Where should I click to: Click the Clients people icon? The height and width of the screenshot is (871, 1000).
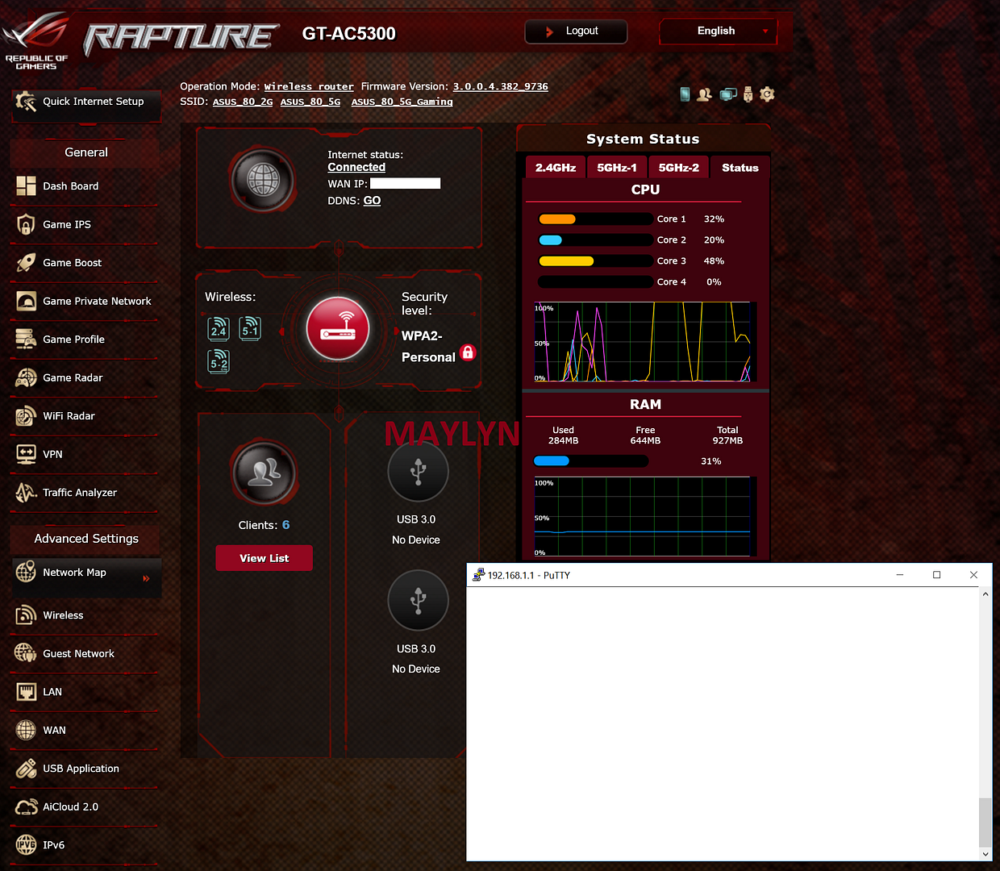point(264,473)
